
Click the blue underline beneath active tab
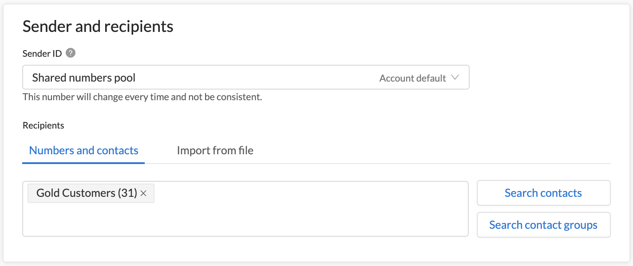pos(83,163)
